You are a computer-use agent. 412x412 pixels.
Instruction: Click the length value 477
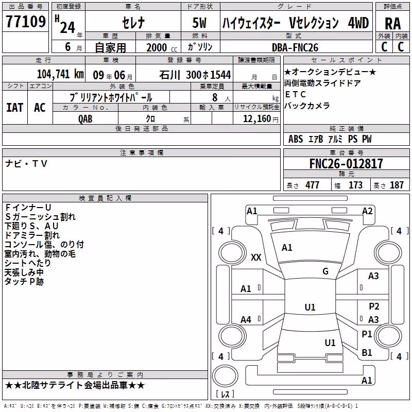(313, 185)
